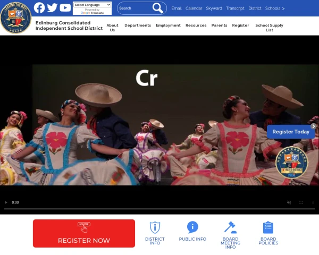Play the homepage video

click(x=6, y=202)
